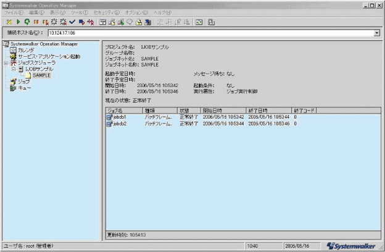Click the orange pause bars icon
Screen dimensions: 385x252
pyautogui.click(x=36, y=22)
